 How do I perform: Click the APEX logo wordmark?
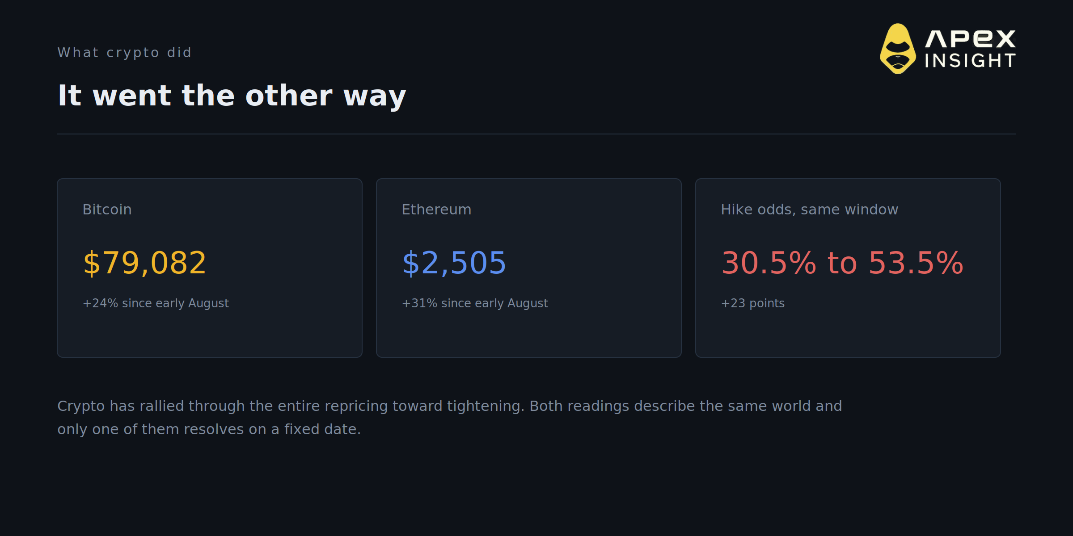point(970,38)
